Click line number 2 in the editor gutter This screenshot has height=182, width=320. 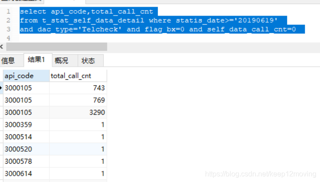click(8, 20)
